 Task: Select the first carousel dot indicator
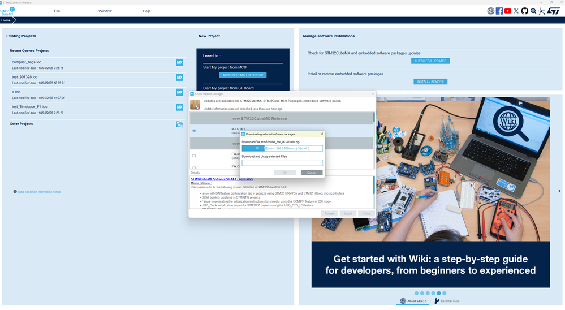tap(417, 294)
